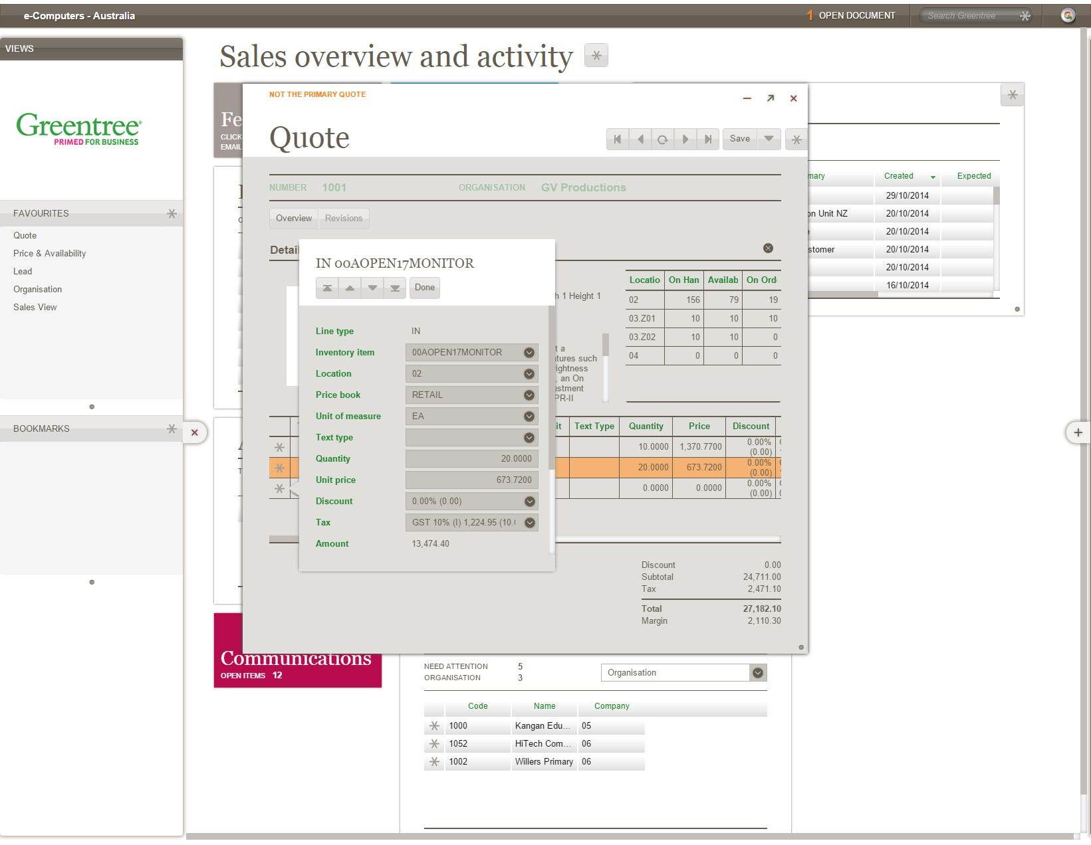Open Bookmarks star menu
The image size is (1091, 845).
pos(172,428)
